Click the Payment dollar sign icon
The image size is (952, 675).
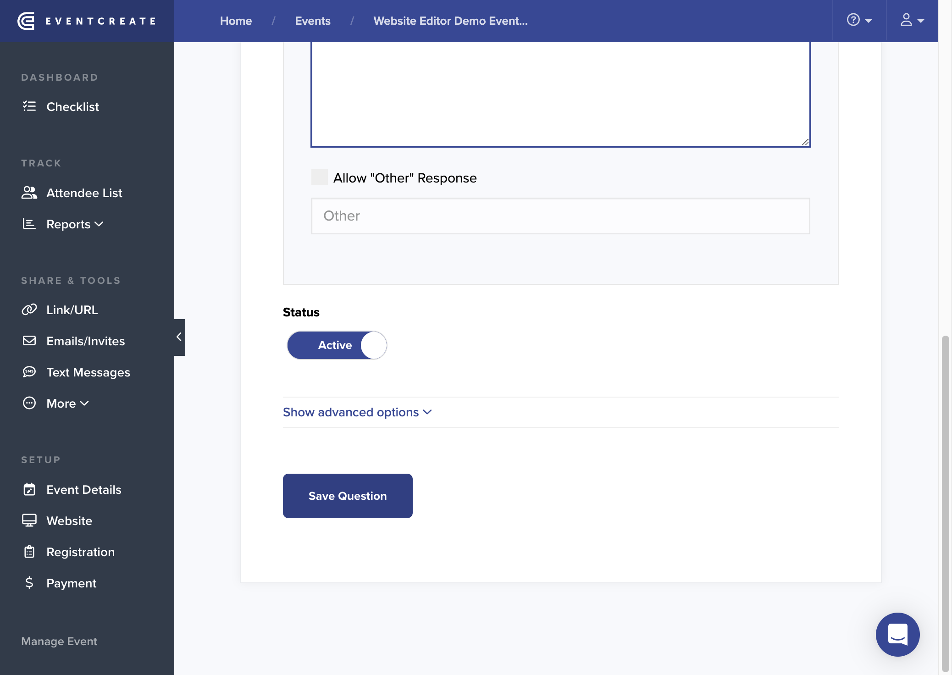(29, 583)
